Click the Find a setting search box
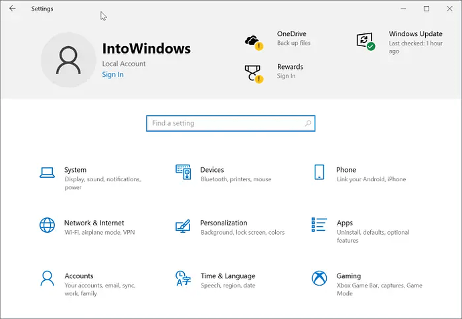 tap(231, 123)
